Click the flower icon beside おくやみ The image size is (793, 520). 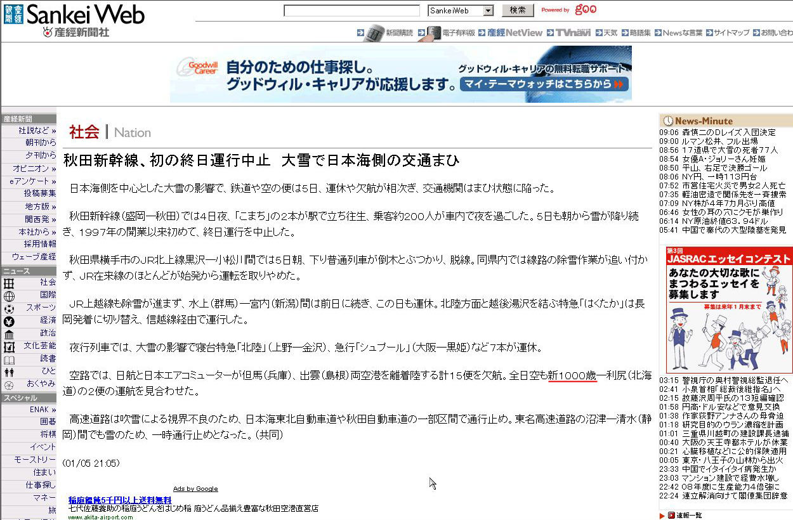(9, 384)
